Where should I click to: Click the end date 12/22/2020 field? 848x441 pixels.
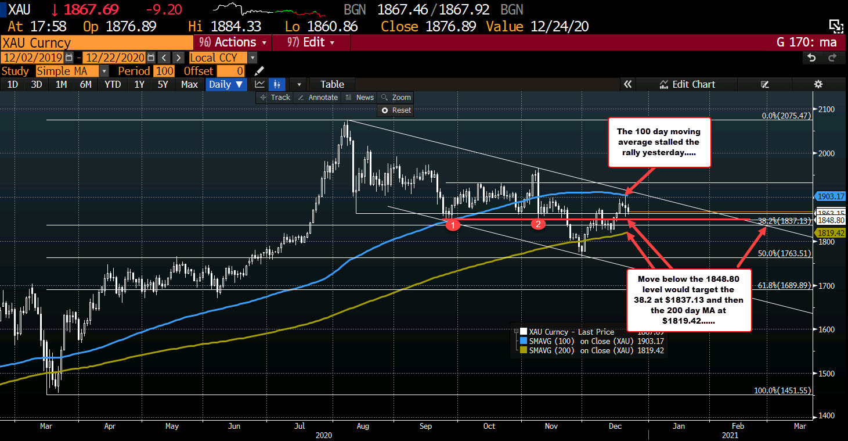coord(115,58)
